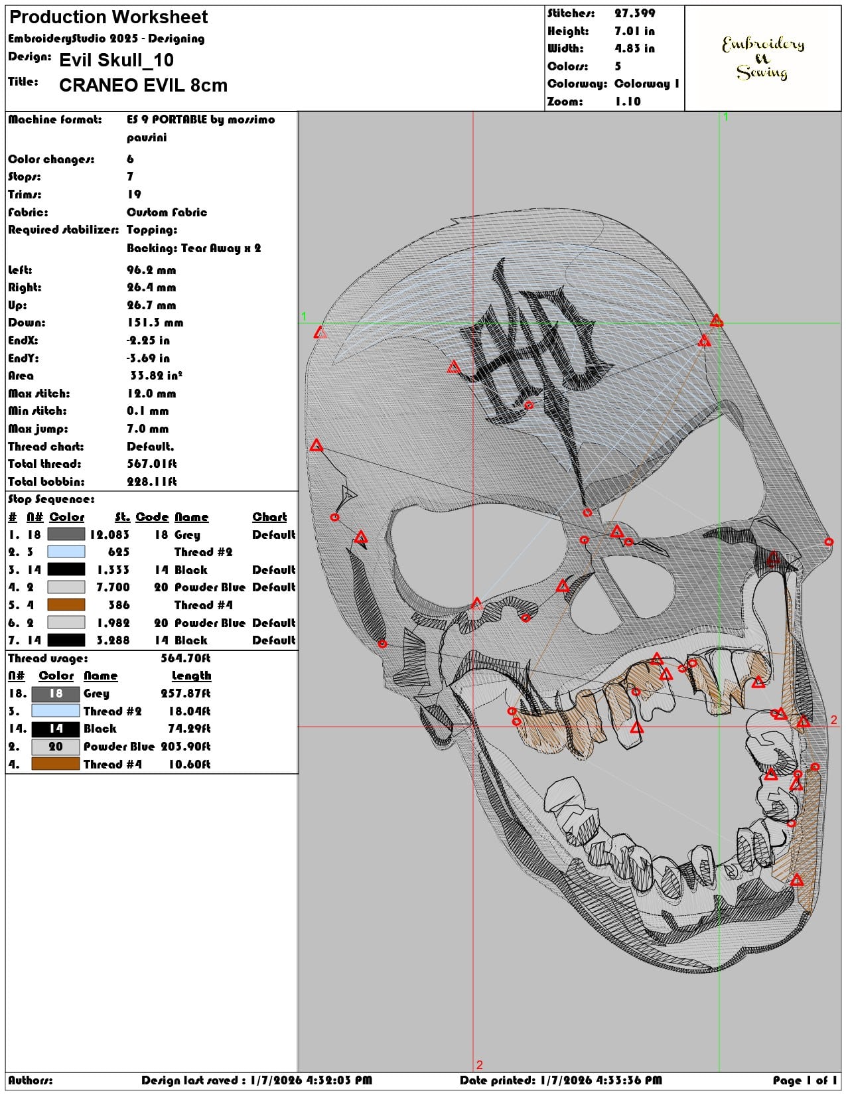Click the 'Page 1 of 1' indicator
The height and width of the screenshot is (1095, 846).
click(x=805, y=1080)
